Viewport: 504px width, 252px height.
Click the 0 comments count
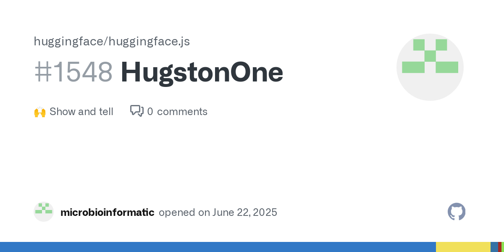click(x=177, y=112)
